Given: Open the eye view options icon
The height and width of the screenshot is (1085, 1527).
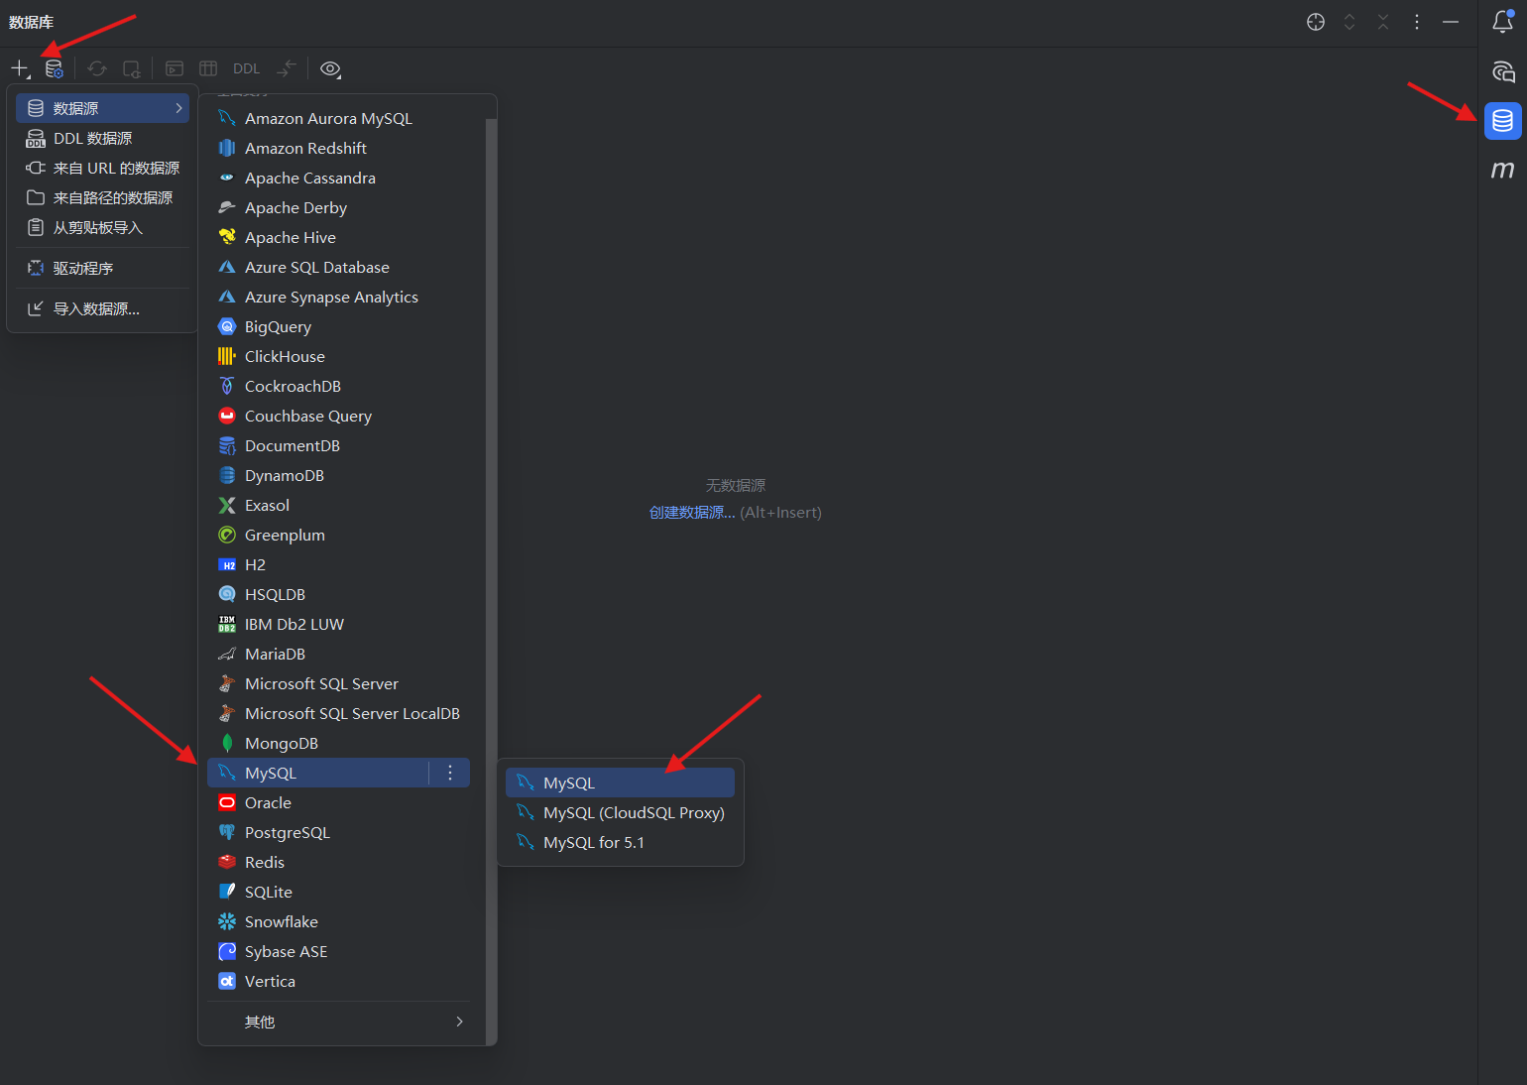Looking at the screenshot, I should pyautogui.click(x=330, y=68).
